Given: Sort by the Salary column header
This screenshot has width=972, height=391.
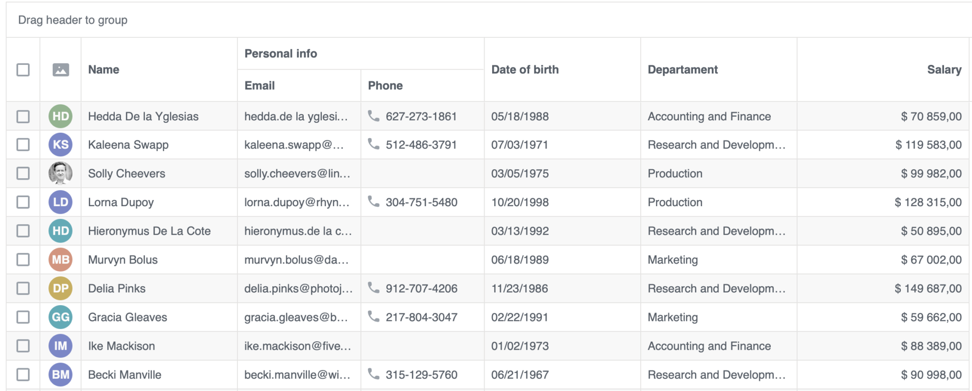Looking at the screenshot, I should (883, 70).
